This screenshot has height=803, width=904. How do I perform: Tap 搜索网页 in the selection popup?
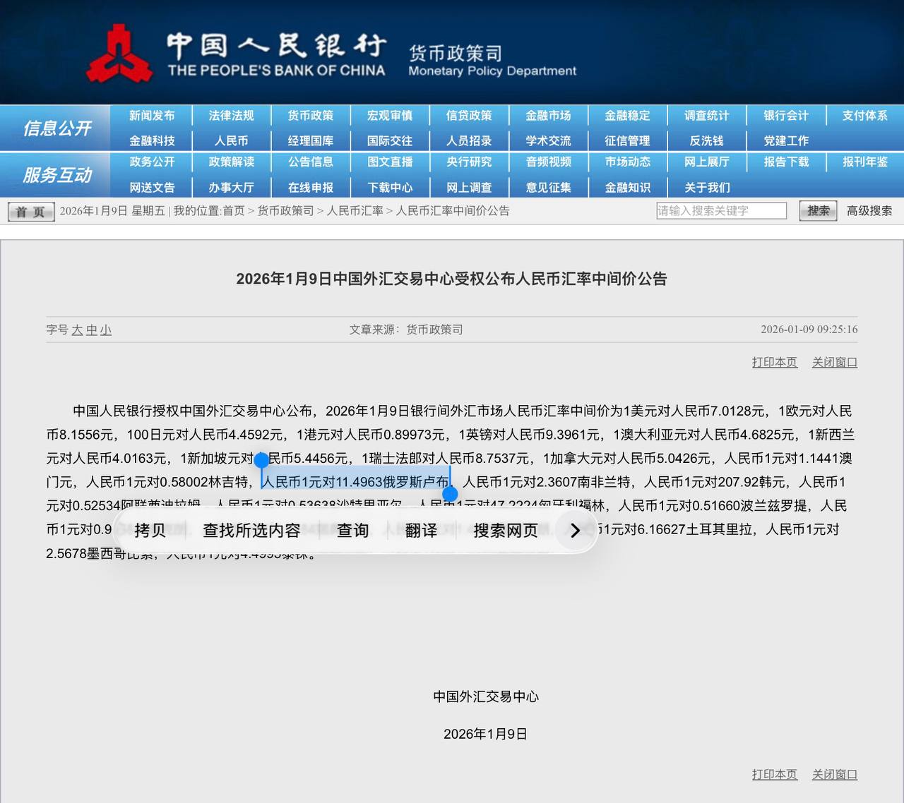tap(506, 531)
